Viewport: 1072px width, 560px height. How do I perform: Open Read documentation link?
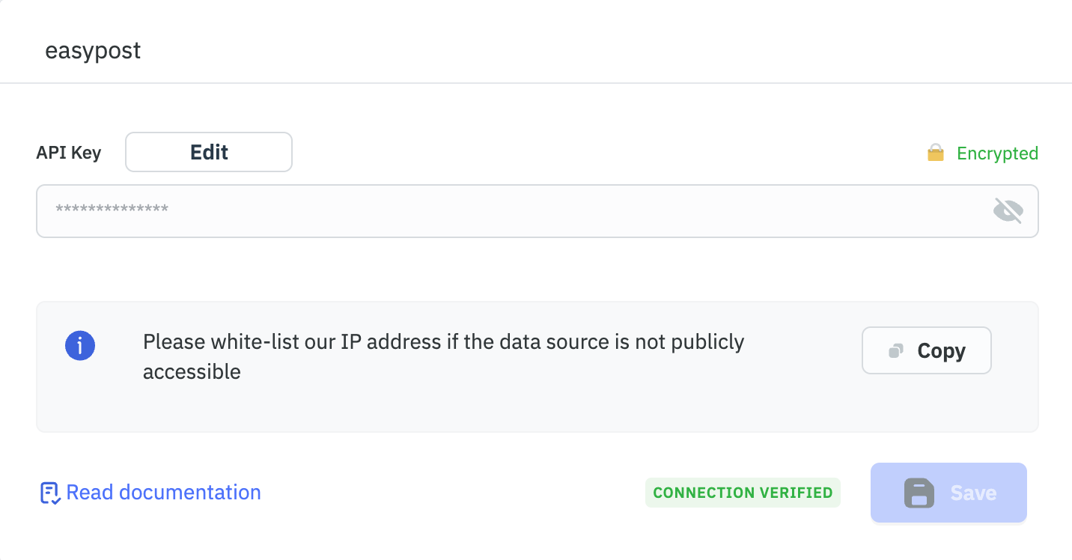click(x=163, y=492)
